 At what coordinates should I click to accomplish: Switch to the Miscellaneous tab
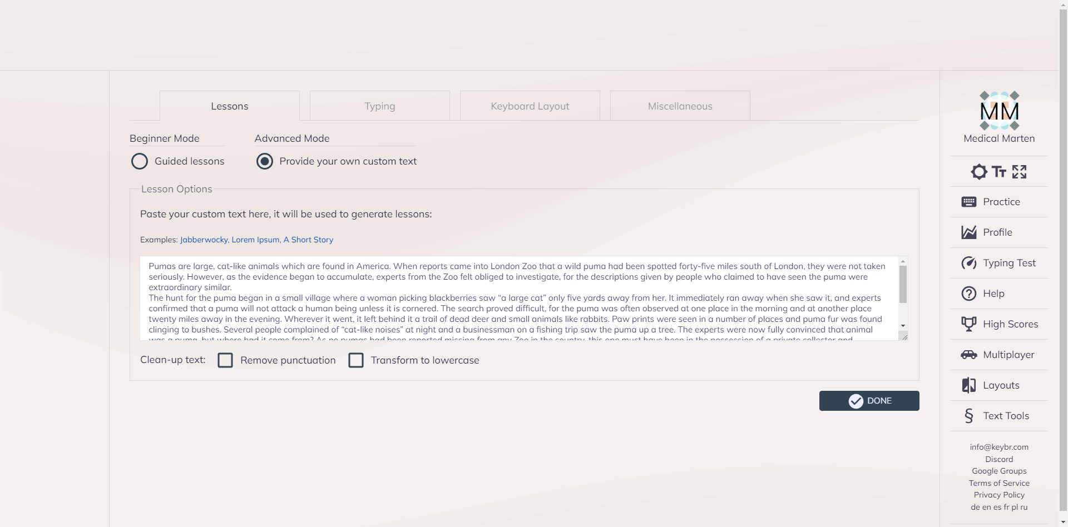[680, 106]
